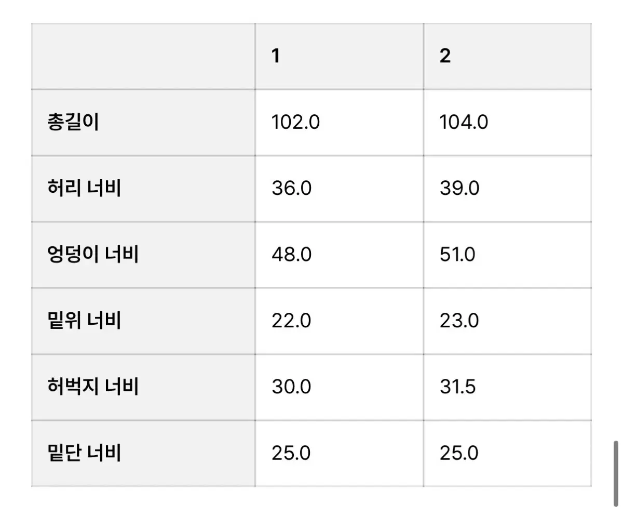Image resolution: width=623 pixels, height=529 pixels.
Task: Select the size 1 column header
Action: click(x=339, y=56)
